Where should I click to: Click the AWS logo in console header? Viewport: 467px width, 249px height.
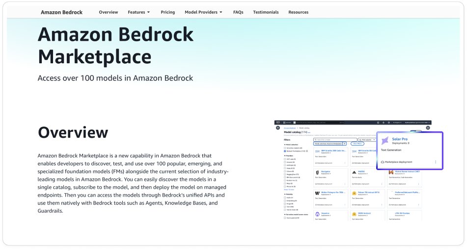pos(278,122)
